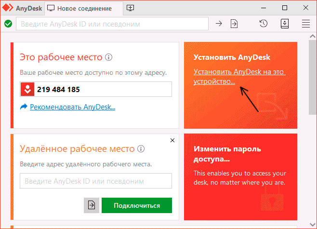The height and width of the screenshot is (229, 317).
Task: Click Установить AnyDesk на это устройство link
Action: tap(239, 77)
